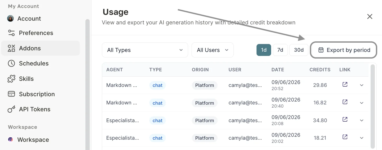The width and height of the screenshot is (382, 150).
Task: Open external link for 34.80 credits row
Action: pos(345,120)
